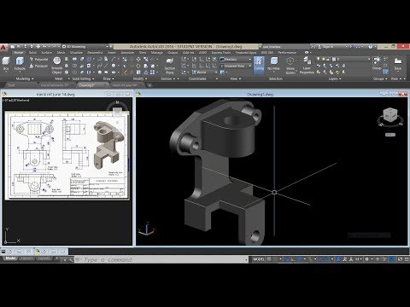The width and height of the screenshot is (410, 307).
Task: Select the Layout1 tab
Action: point(26,258)
